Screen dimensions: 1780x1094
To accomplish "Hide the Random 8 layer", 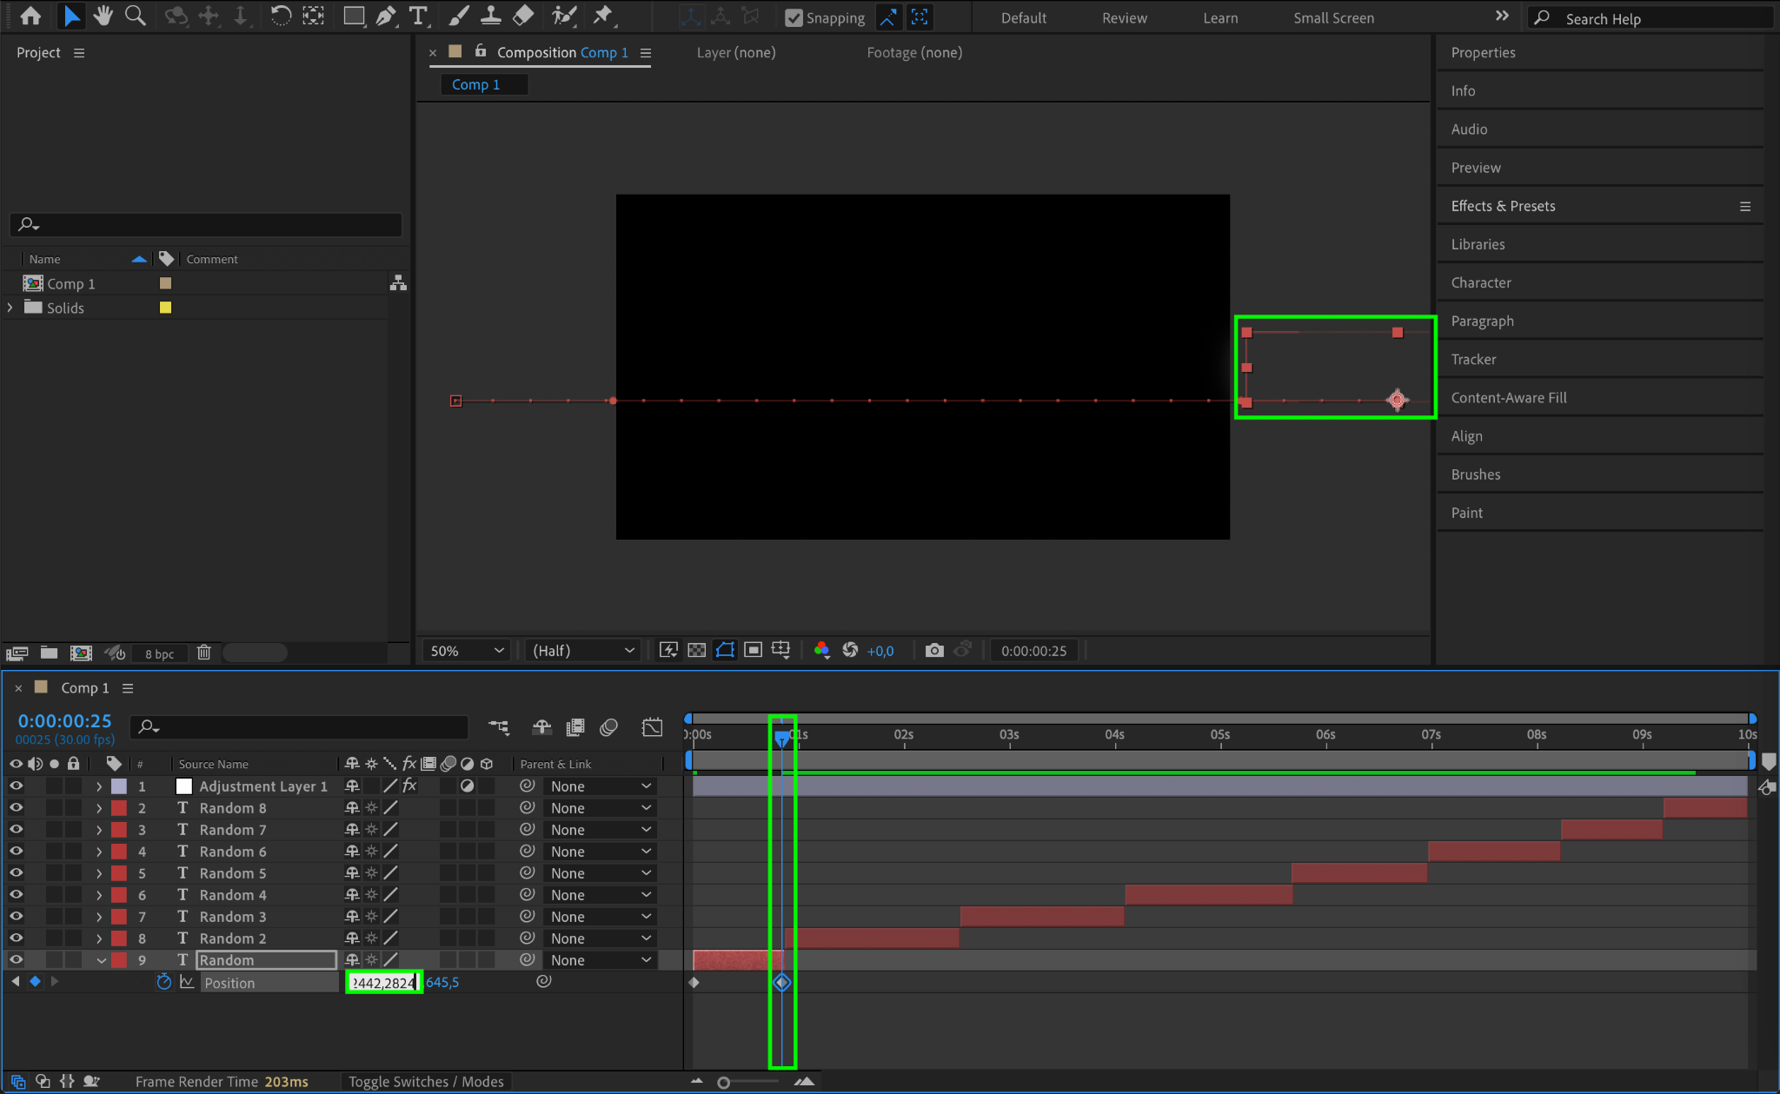I will 16,807.
